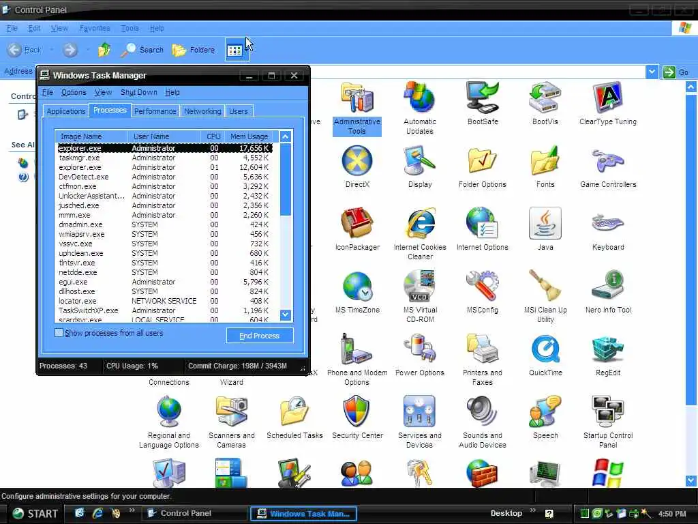Open MSI Clean Up Utility icon
The width and height of the screenshot is (698, 524).
pyautogui.click(x=545, y=297)
